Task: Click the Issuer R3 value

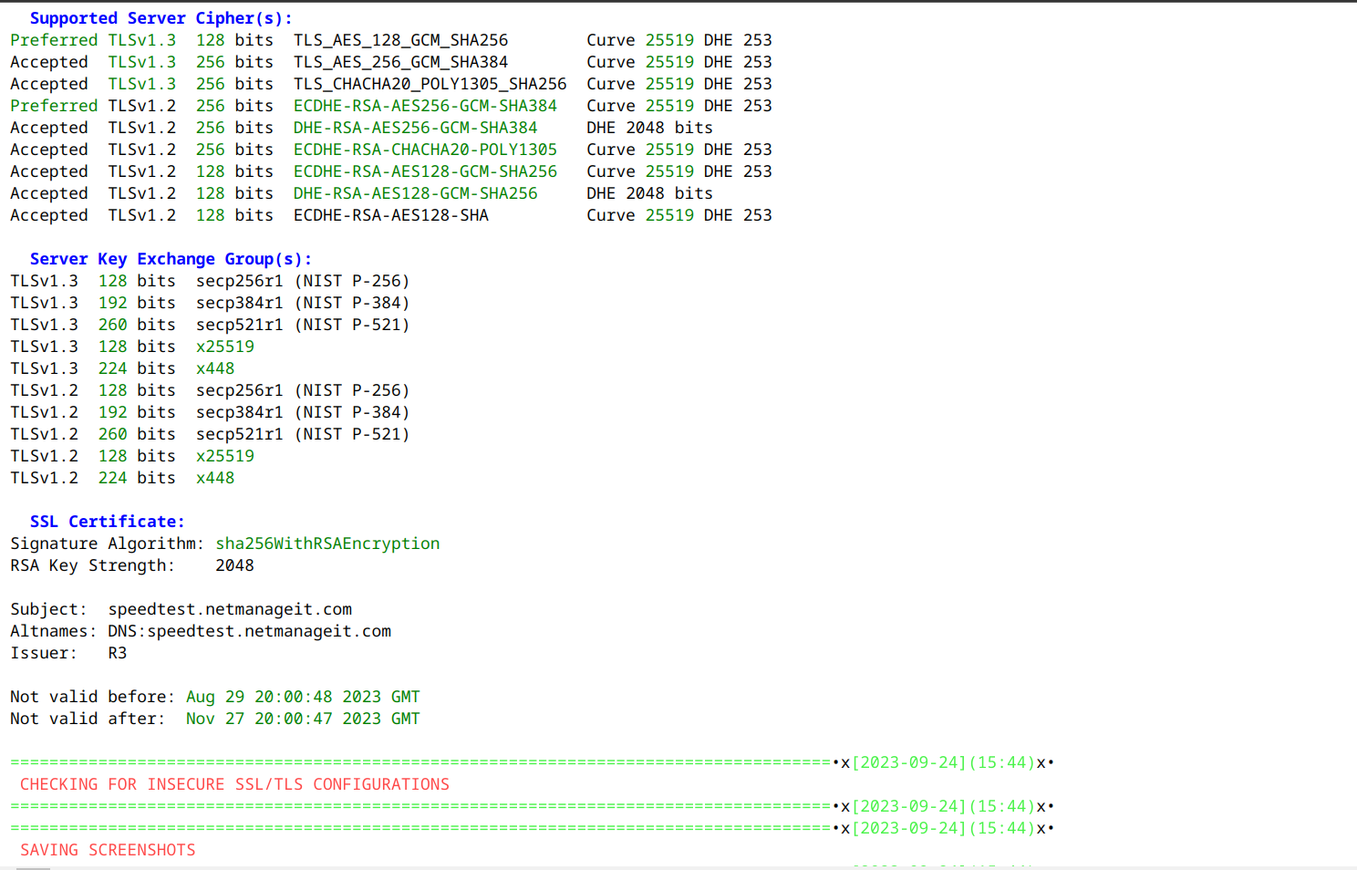Action: point(118,652)
